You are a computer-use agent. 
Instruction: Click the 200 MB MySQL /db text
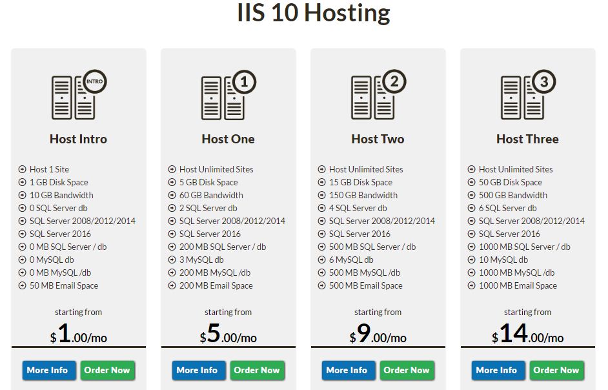[215, 272]
